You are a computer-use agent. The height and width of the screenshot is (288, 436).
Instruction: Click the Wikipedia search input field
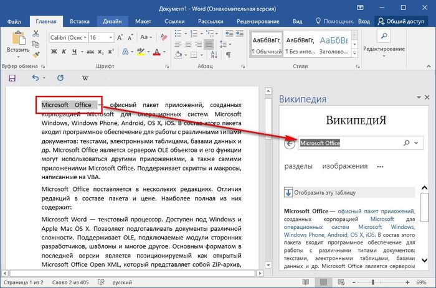click(349, 143)
